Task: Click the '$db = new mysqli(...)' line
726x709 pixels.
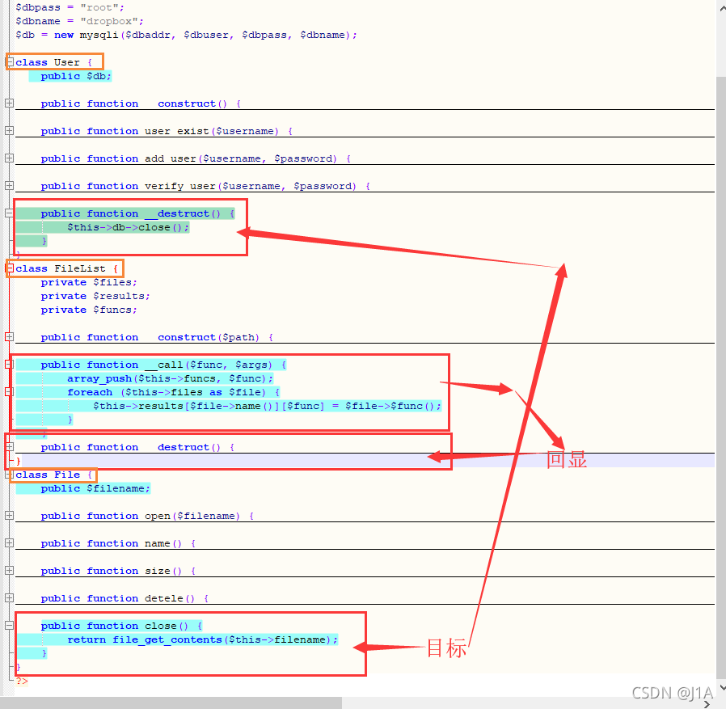Action: 186,36
